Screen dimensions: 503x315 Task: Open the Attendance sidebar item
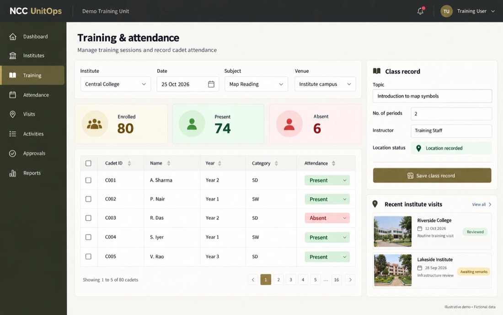(x=32, y=95)
